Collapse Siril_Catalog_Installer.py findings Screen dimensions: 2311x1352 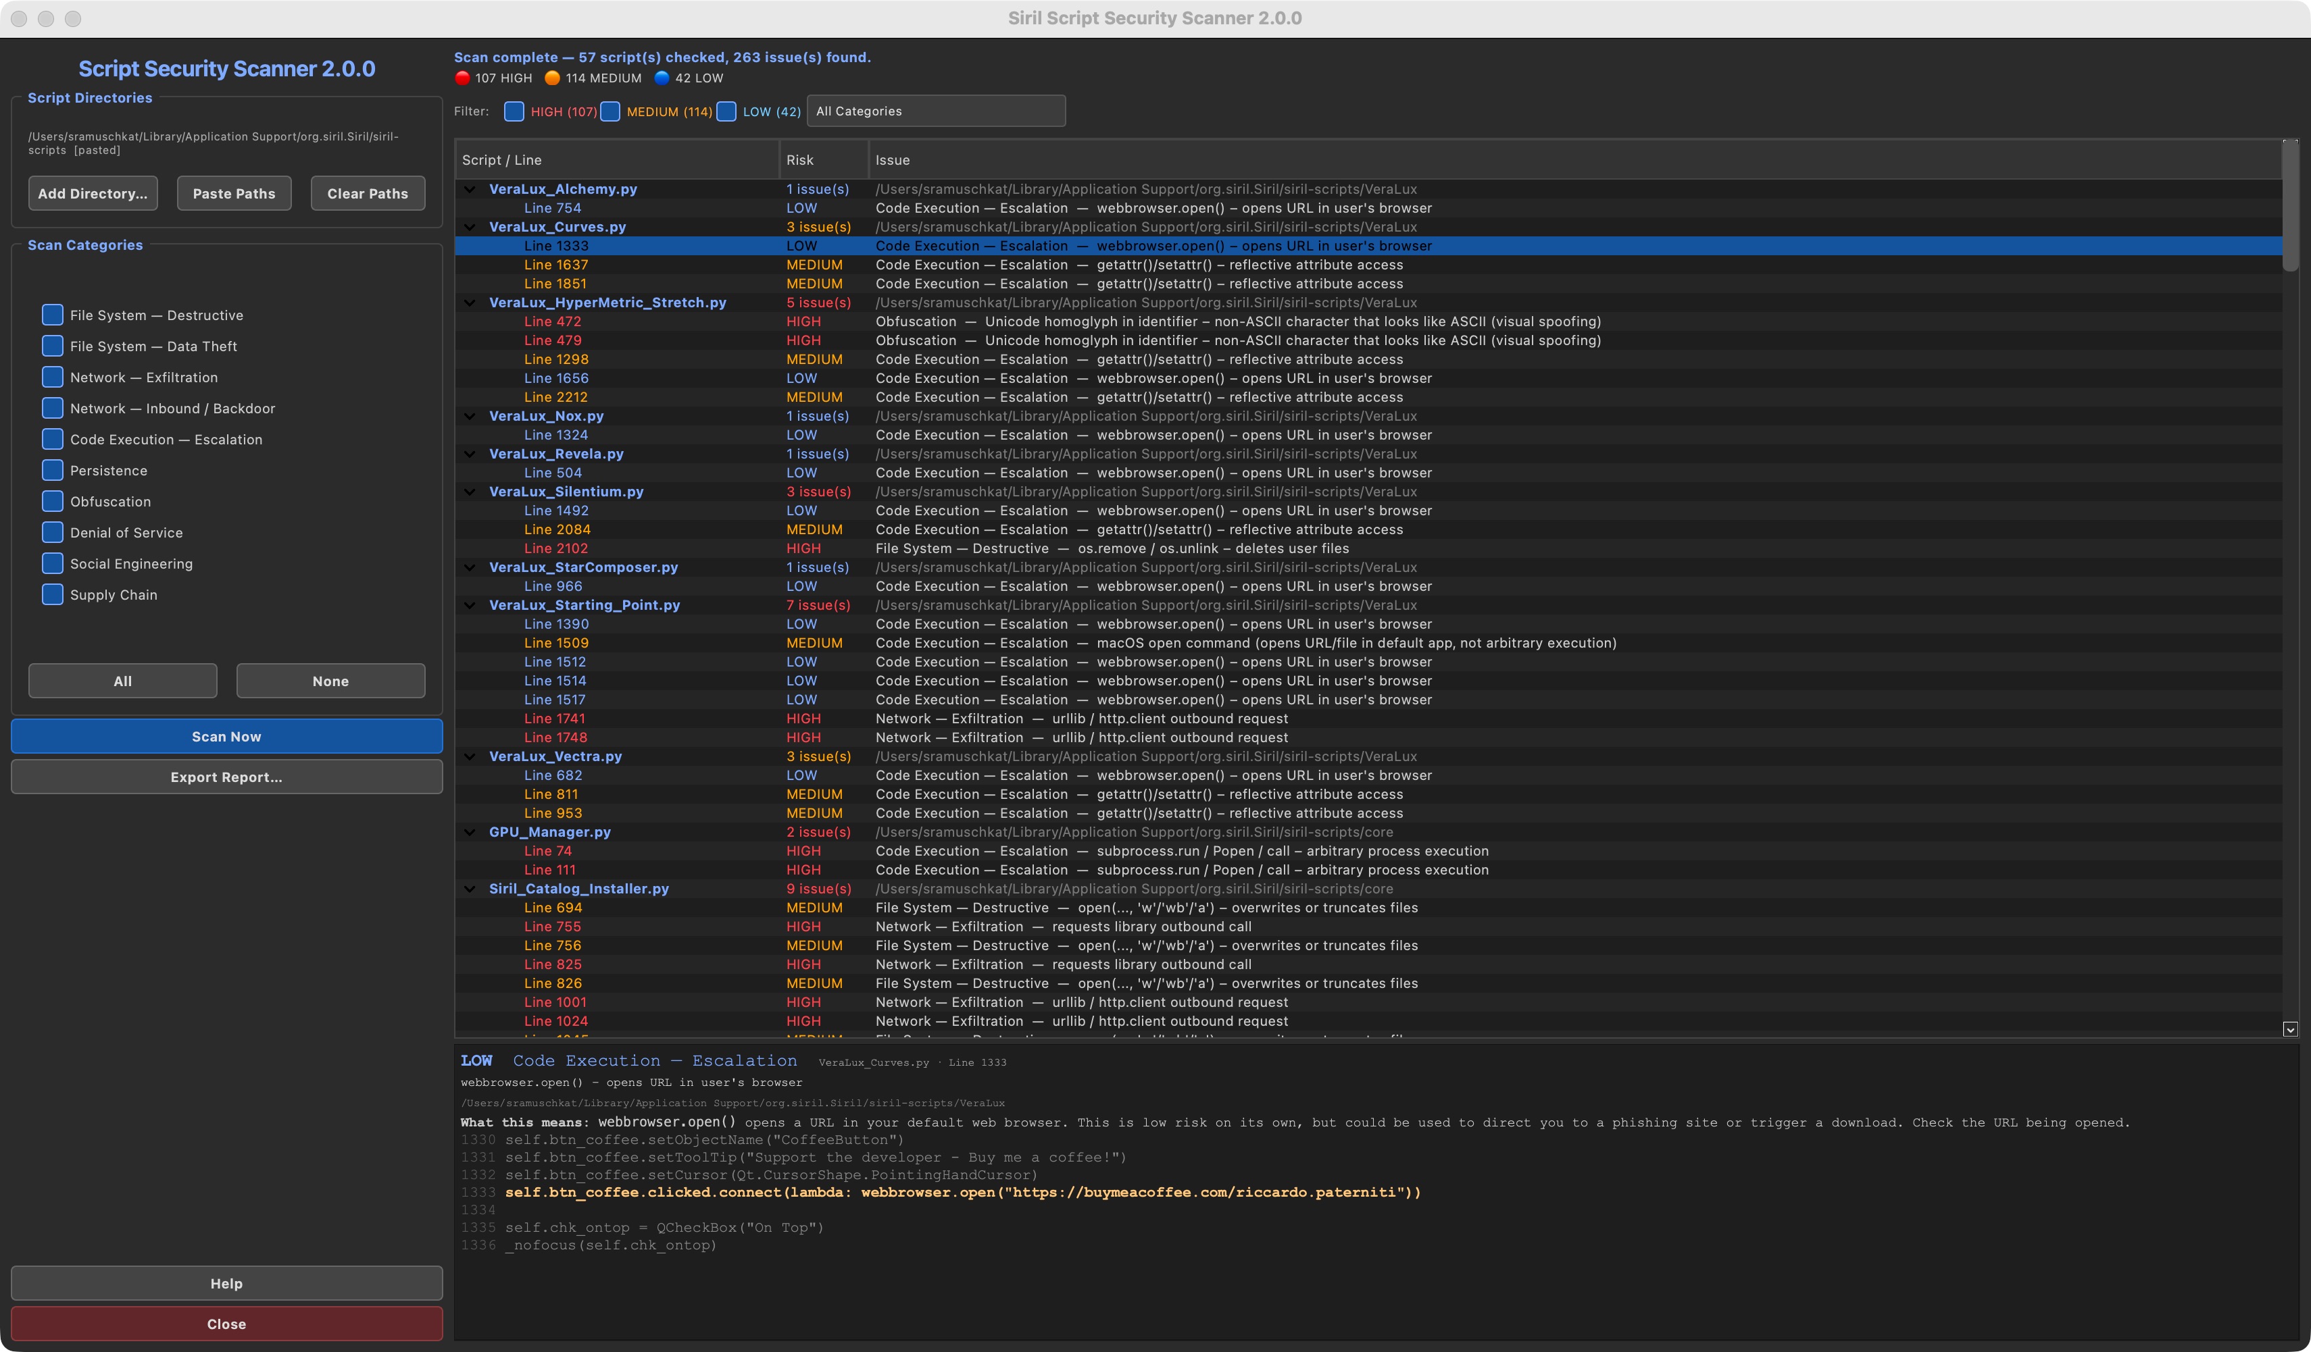(x=470, y=888)
